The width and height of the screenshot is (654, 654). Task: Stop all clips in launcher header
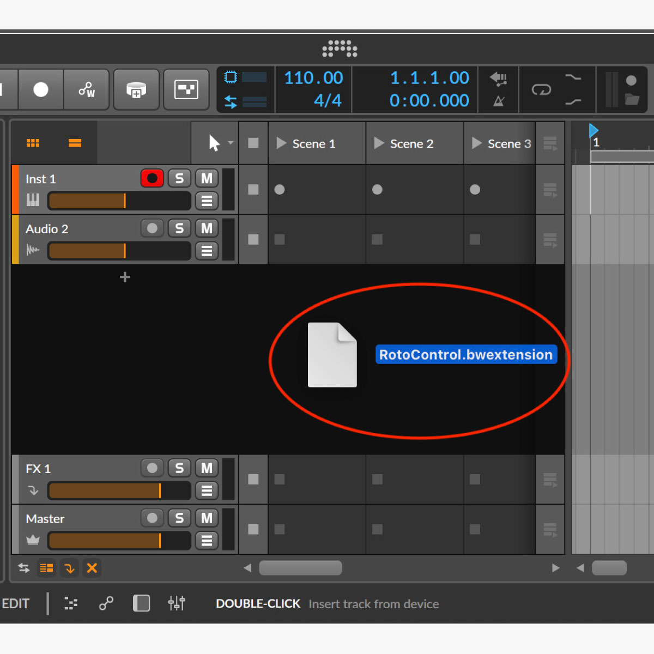253,143
